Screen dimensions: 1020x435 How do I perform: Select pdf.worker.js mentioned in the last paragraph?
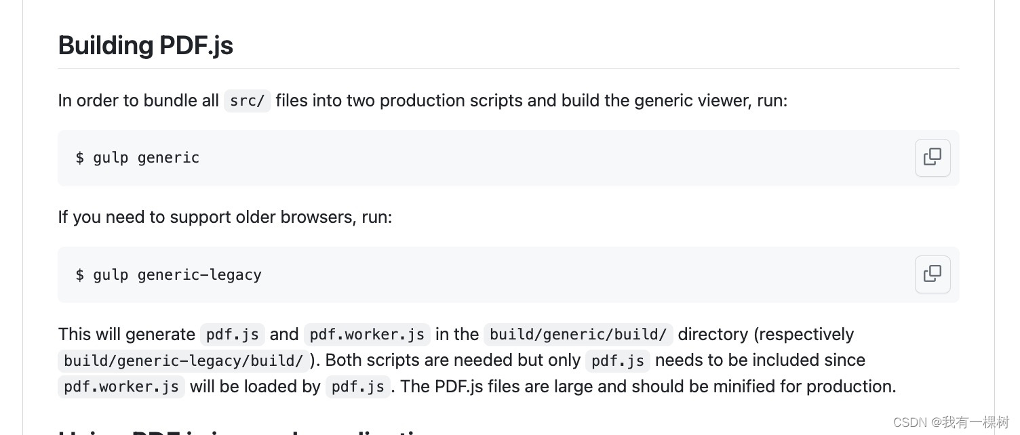[x=121, y=387]
